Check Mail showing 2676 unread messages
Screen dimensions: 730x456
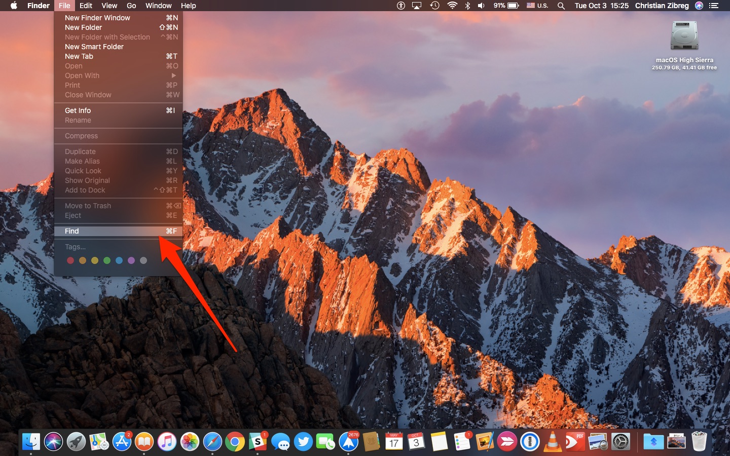tap(349, 442)
